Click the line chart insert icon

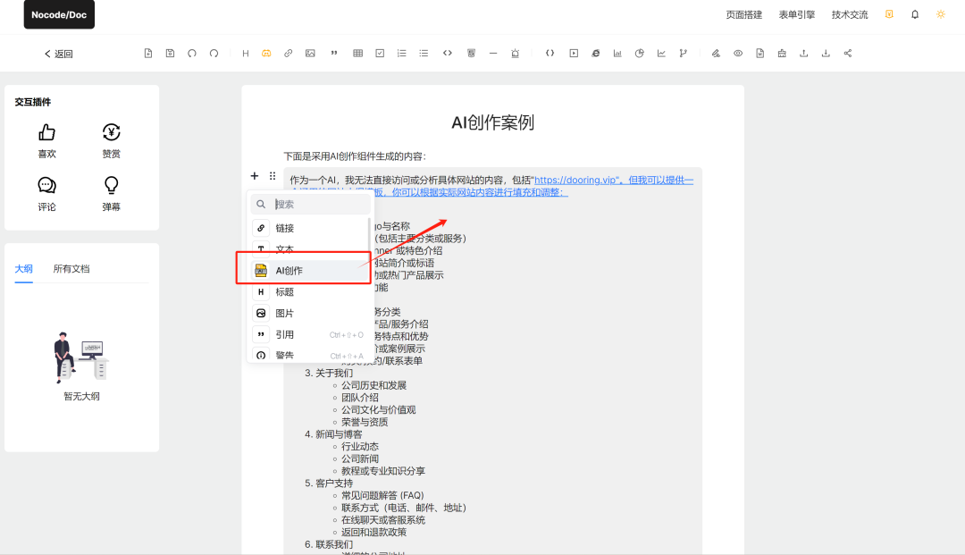click(x=661, y=53)
